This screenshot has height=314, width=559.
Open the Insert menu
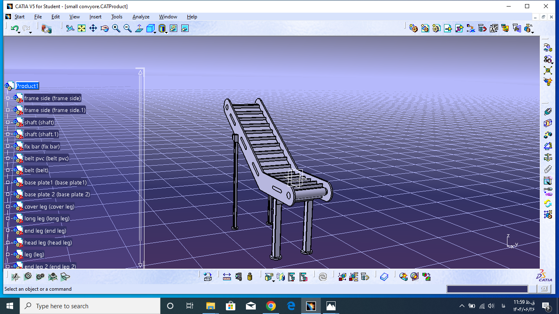(95, 17)
